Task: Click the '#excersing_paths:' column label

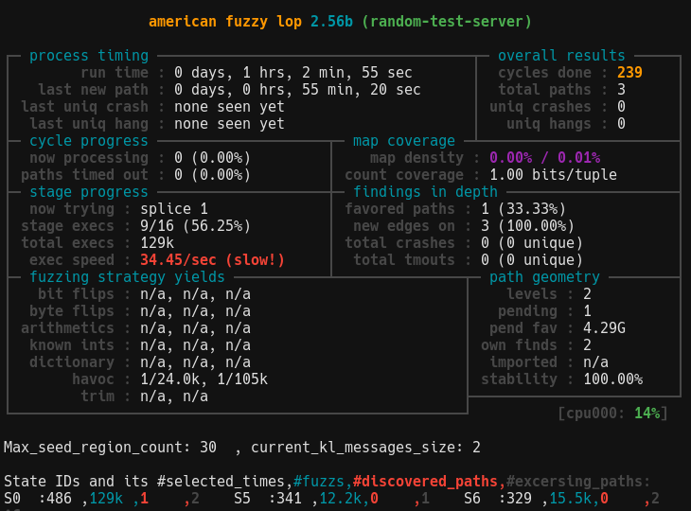Action: (578, 481)
